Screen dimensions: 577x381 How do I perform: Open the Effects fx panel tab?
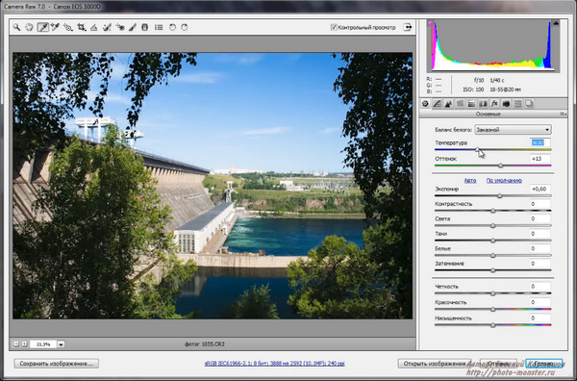point(494,104)
